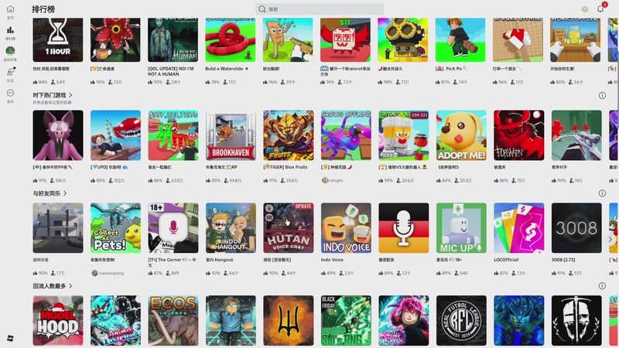Expand the 时下热门游戏 section chevron
Image resolution: width=619 pixels, height=348 pixels.
coord(70,95)
